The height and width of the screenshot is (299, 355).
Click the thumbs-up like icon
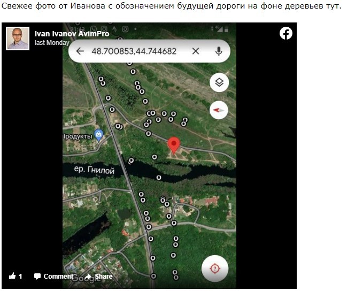12,276
